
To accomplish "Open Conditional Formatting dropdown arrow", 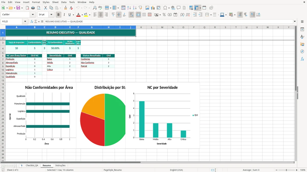I will tap(235, 15).
